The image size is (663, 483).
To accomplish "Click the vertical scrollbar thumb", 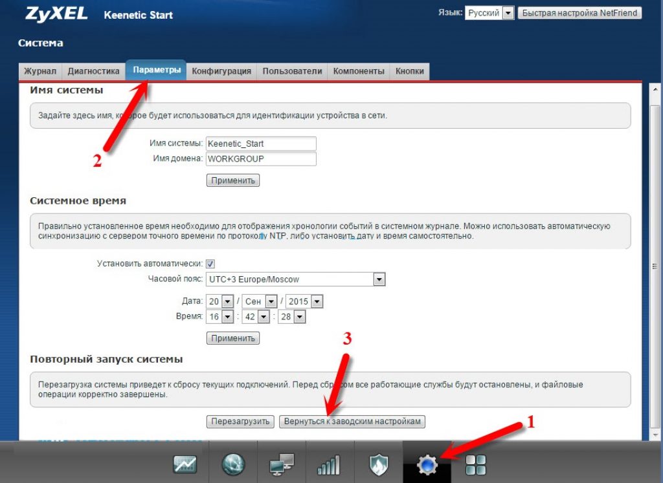I will (x=655, y=266).
